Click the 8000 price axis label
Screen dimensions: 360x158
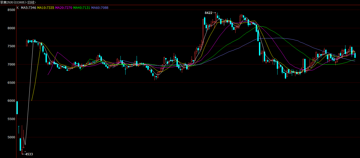coord(11,28)
